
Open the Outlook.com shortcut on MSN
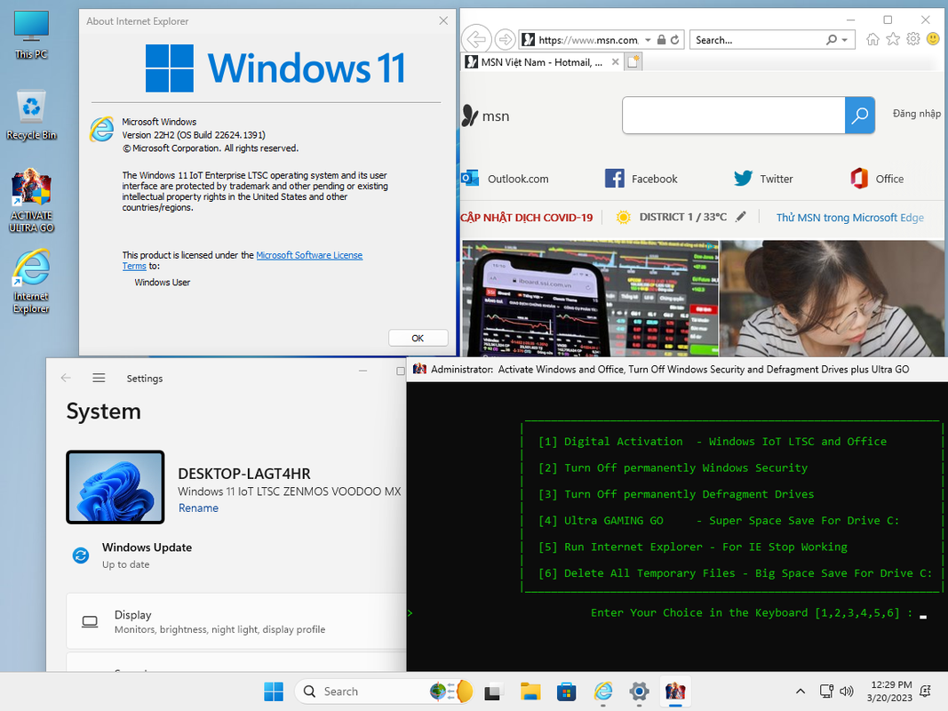(x=505, y=179)
